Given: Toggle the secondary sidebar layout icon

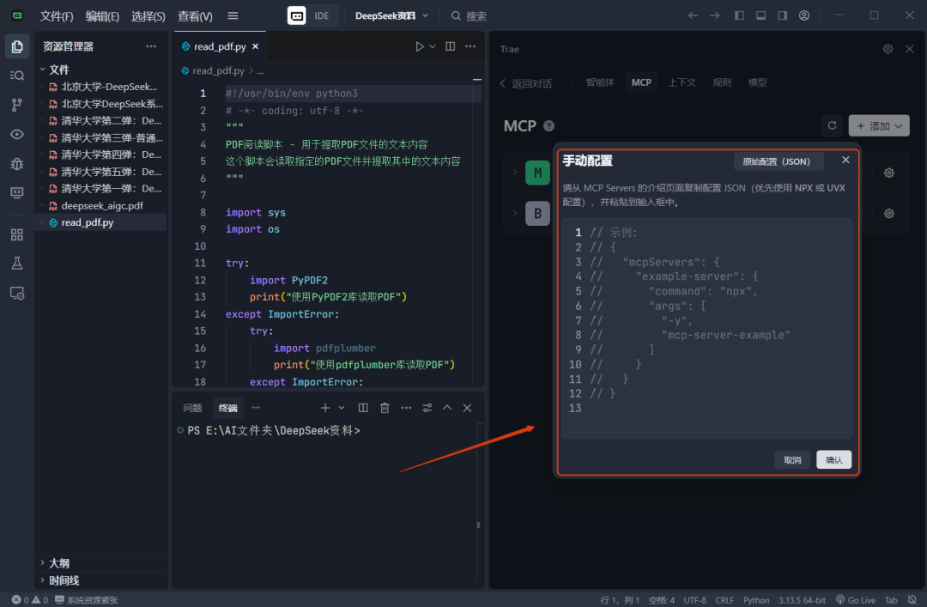Looking at the screenshot, I should 782,15.
